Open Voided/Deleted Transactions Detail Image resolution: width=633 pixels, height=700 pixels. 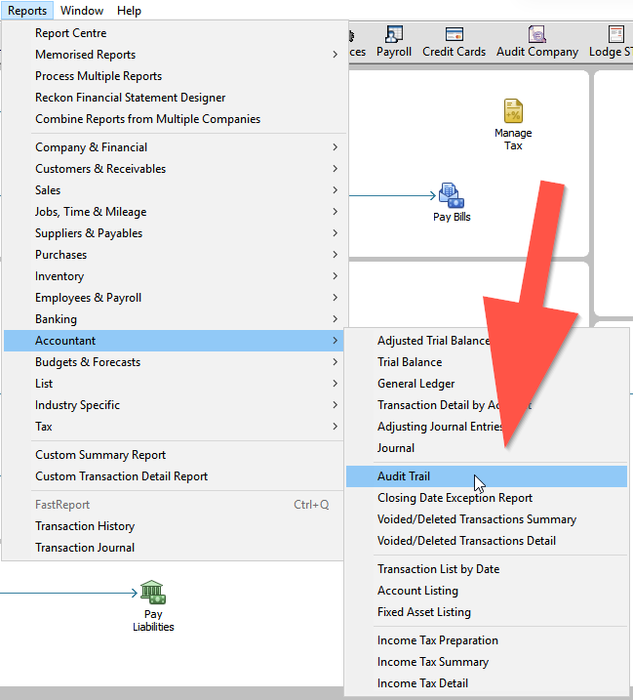(487, 541)
